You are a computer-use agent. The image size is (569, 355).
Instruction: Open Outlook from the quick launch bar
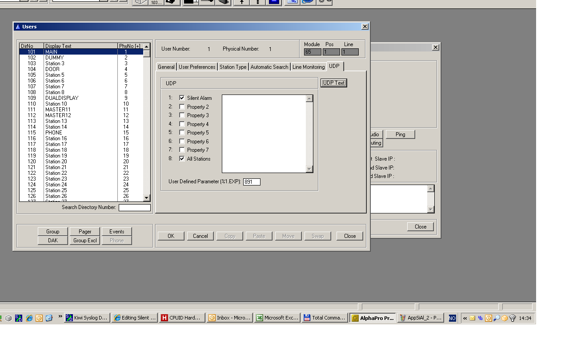[39, 318]
